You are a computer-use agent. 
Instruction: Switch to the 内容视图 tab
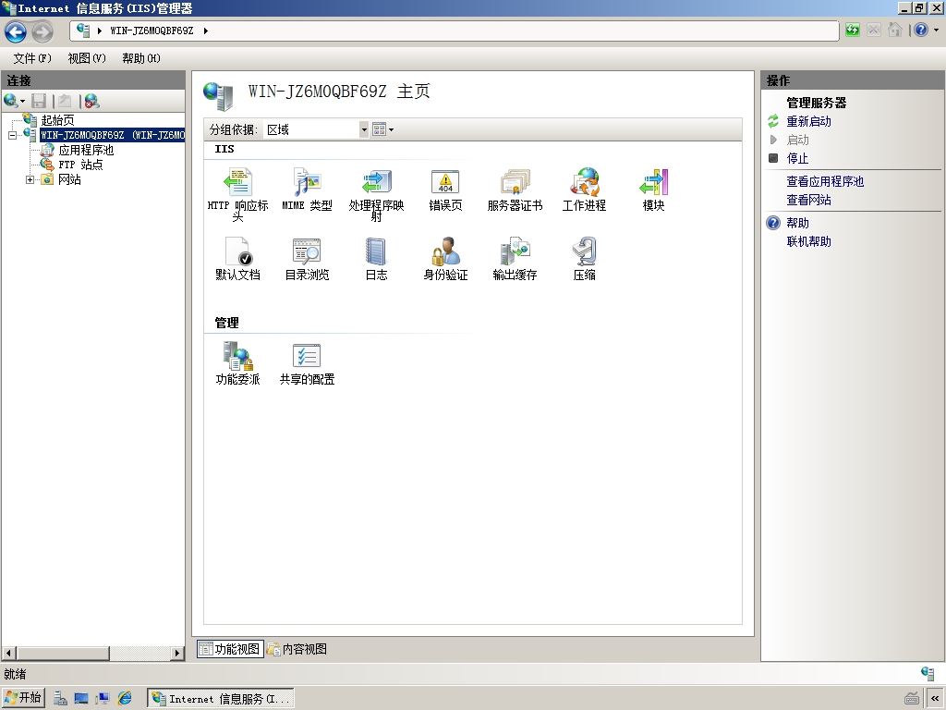297,649
